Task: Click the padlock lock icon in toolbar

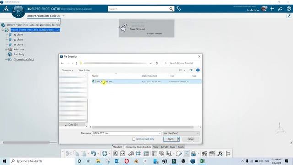Action: click(193, 154)
